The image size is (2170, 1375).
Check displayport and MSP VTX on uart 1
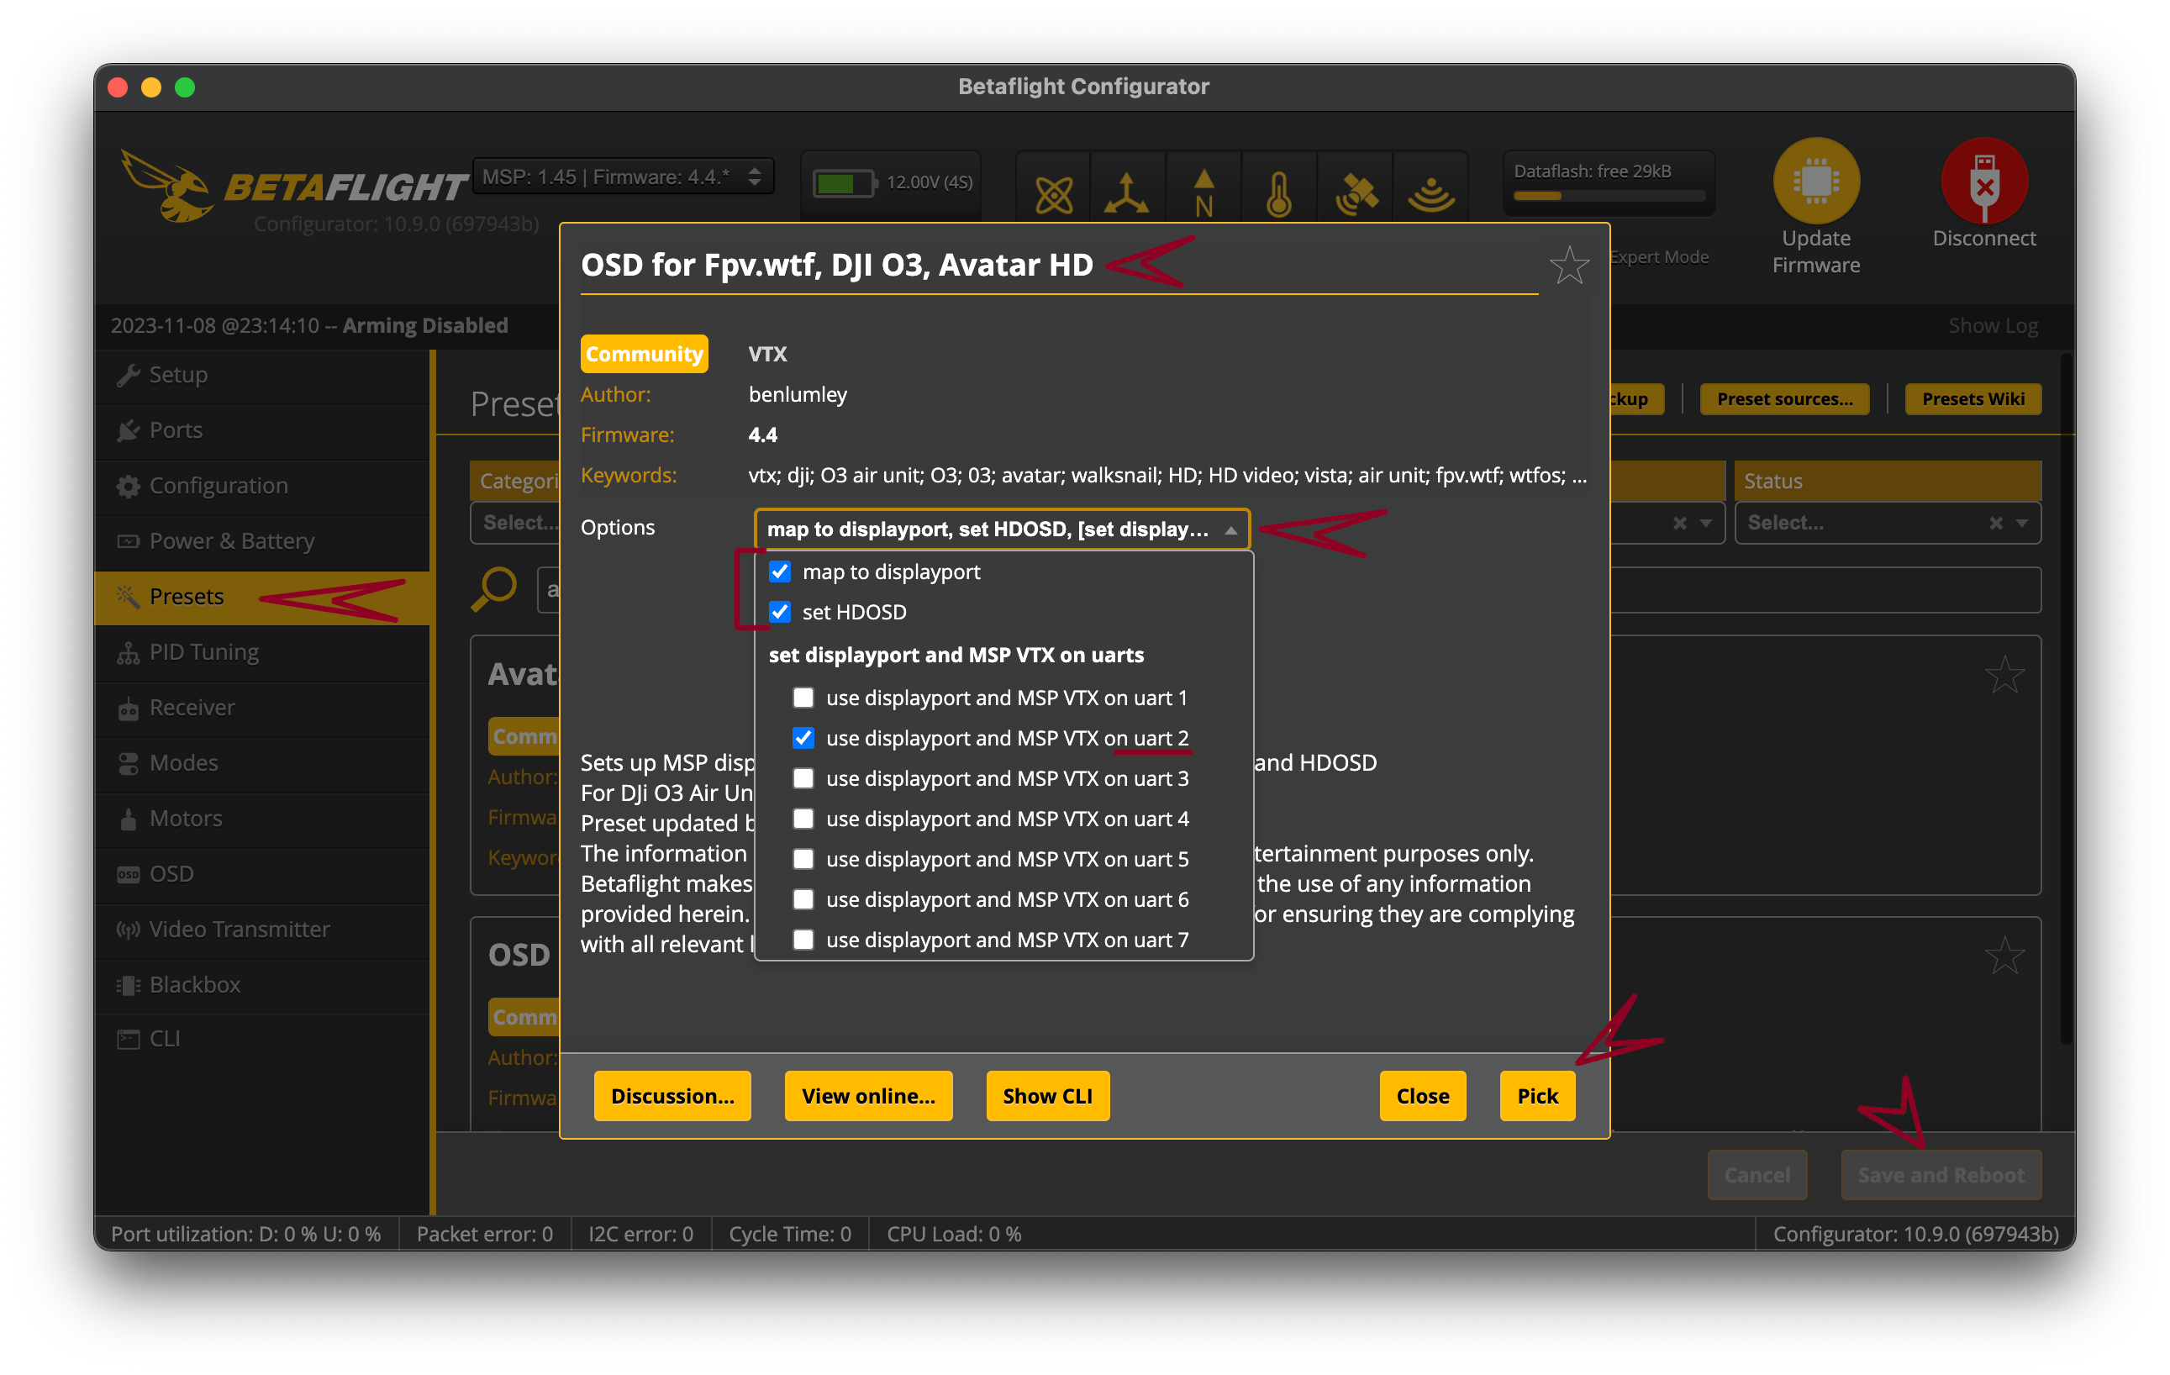point(803,698)
